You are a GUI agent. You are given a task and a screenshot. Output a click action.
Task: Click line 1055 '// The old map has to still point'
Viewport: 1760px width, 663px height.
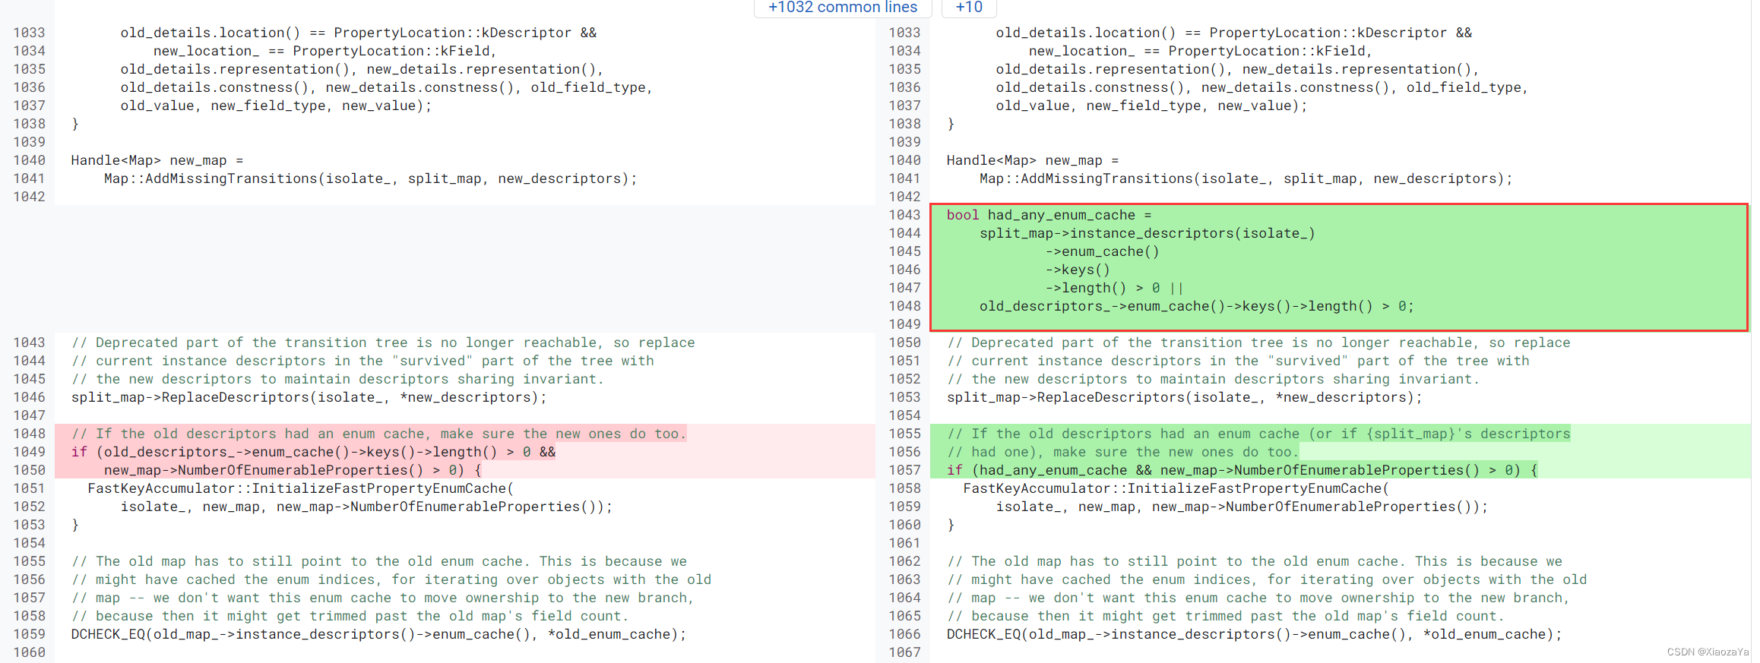[x=378, y=561]
